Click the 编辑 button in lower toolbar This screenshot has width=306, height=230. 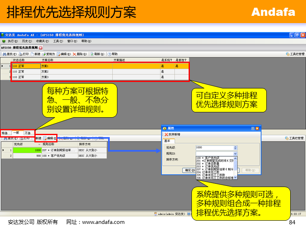tap(51, 138)
